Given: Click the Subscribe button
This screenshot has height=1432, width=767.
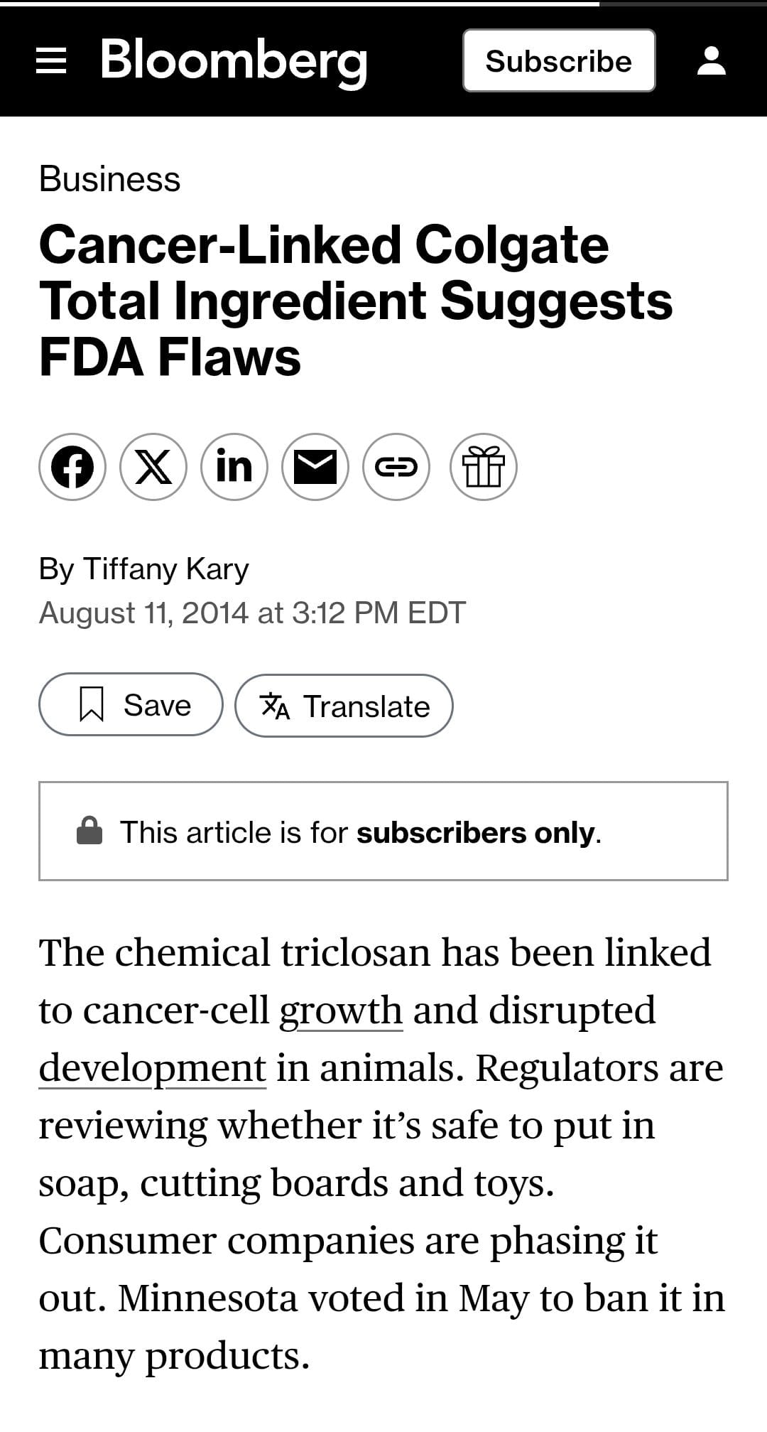Looking at the screenshot, I should [x=559, y=61].
